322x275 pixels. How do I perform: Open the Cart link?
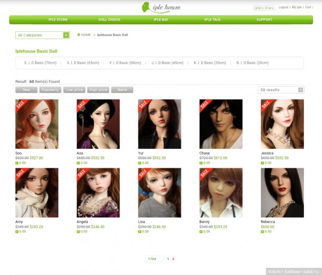[308, 7]
